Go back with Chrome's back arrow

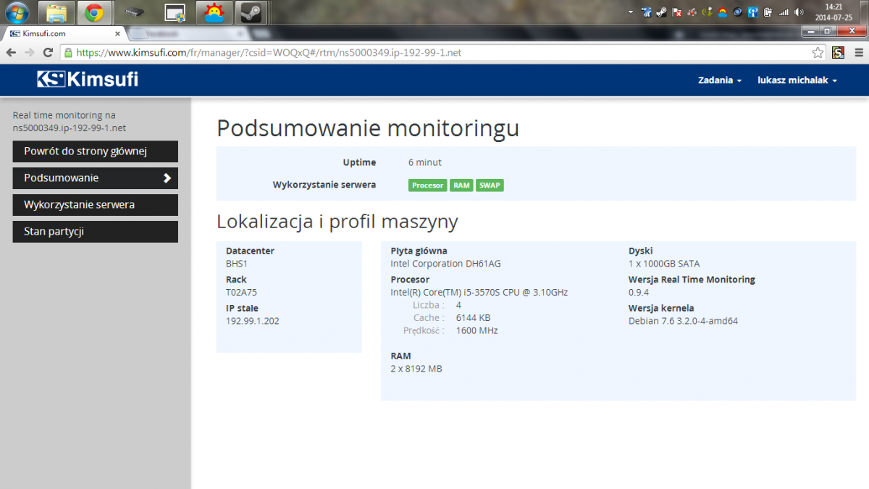(x=10, y=52)
